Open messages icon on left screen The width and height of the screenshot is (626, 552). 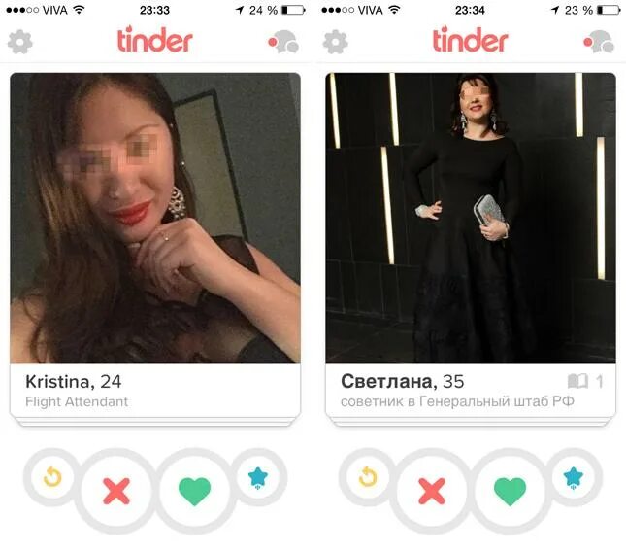(x=283, y=41)
